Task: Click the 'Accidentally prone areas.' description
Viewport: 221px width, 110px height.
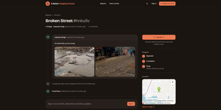Action: click(x=65, y=43)
